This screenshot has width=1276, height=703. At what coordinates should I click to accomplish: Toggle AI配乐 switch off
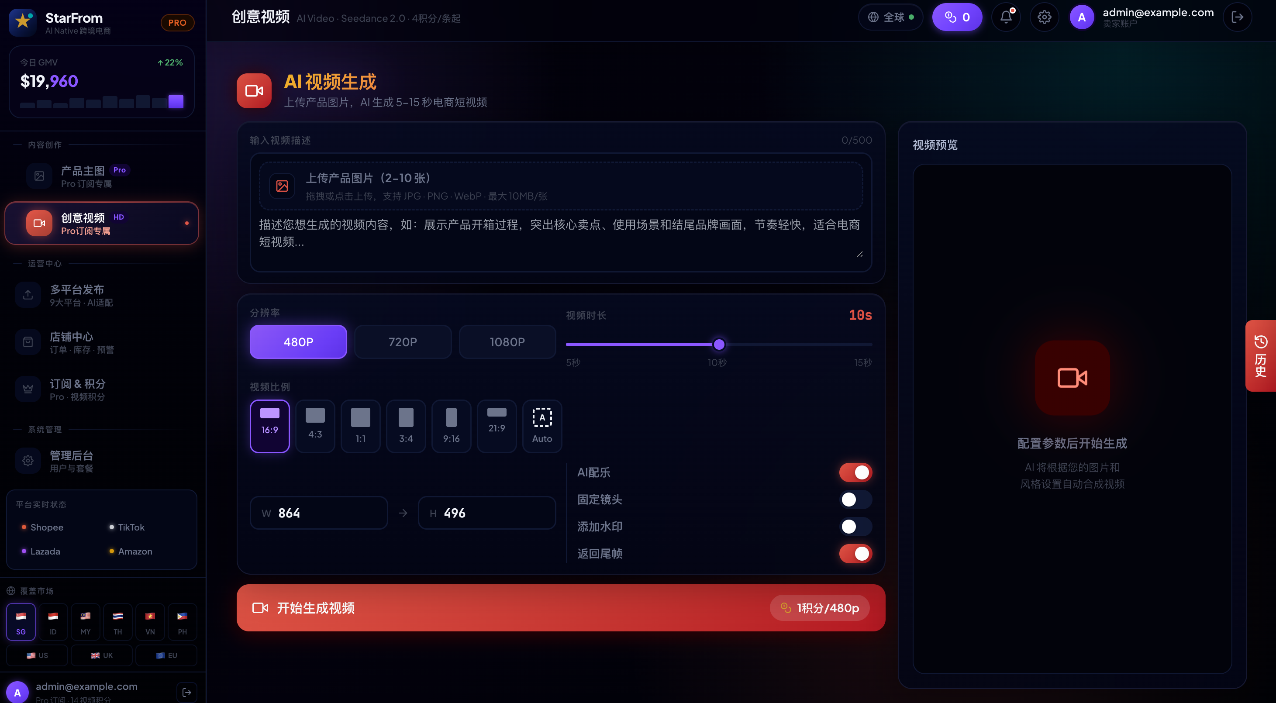[855, 472]
